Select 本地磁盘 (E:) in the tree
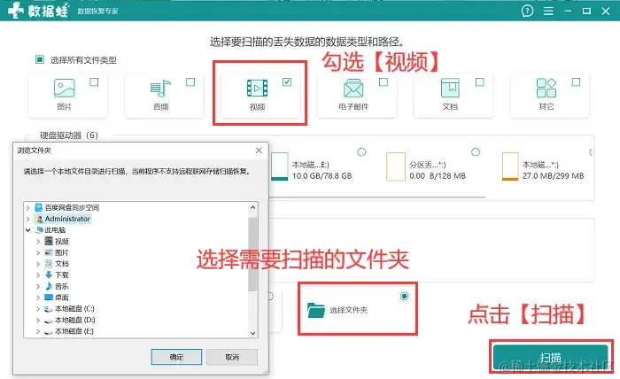Image resolution: width=620 pixels, height=379 pixels. point(74,331)
